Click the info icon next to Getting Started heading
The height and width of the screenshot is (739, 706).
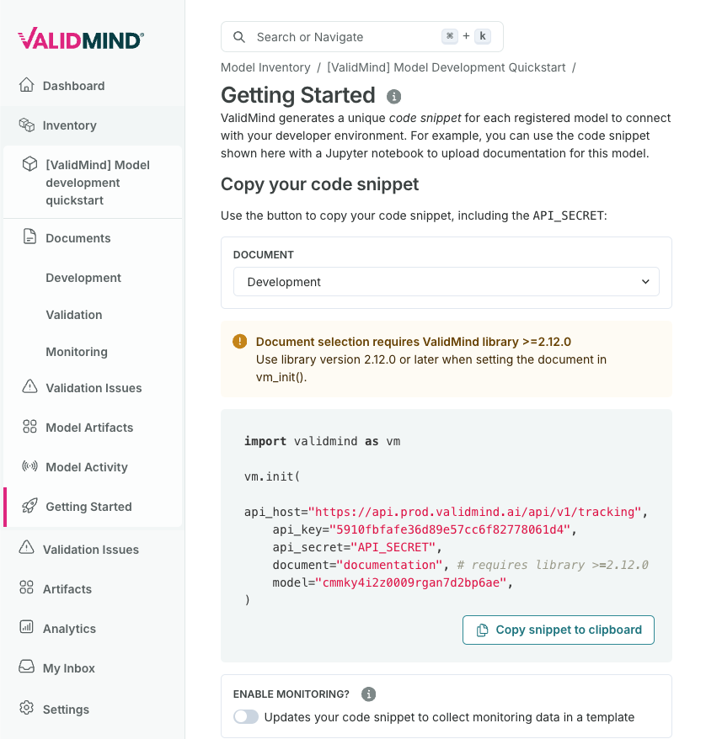tap(393, 97)
